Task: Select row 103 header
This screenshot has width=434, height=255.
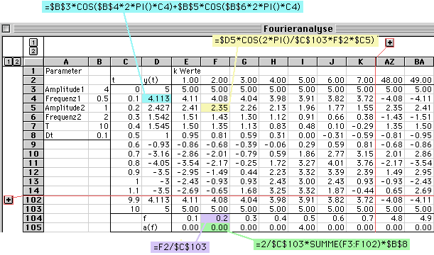Action: click(33, 209)
